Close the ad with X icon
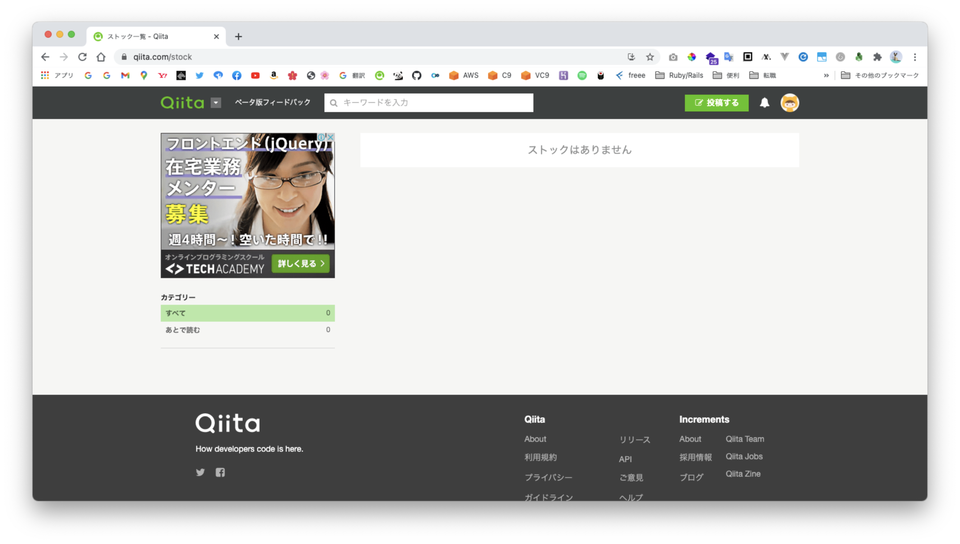Screen dimensions: 960x544 (x=331, y=137)
